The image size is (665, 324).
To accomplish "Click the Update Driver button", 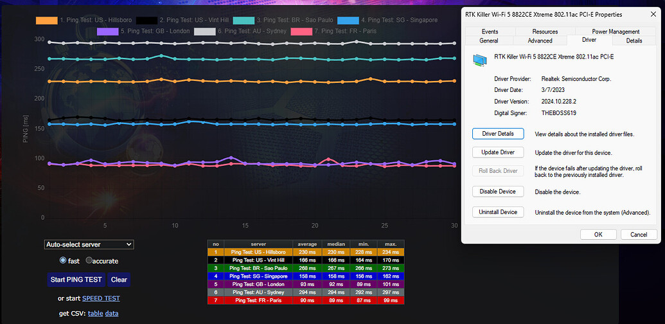I will [x=498, y=152].
